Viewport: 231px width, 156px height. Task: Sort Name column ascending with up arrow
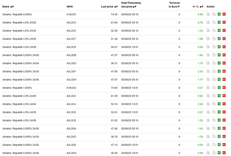[x=11, y=7]
